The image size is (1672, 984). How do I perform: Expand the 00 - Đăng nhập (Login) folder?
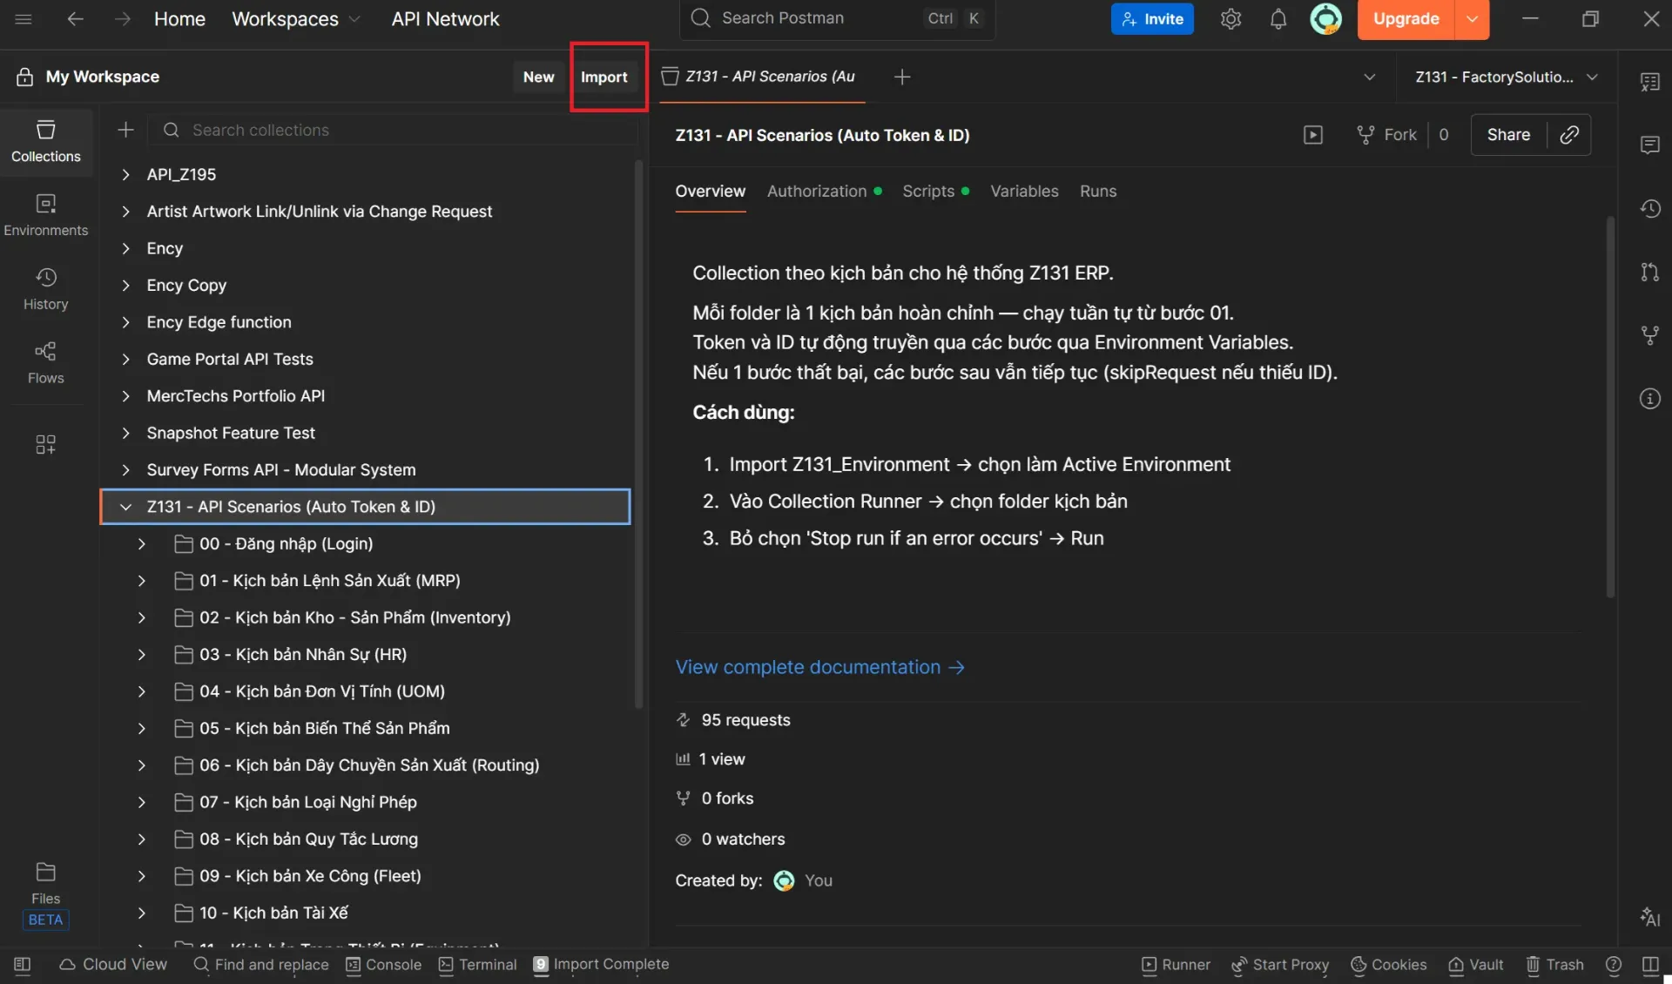(142, 544)
